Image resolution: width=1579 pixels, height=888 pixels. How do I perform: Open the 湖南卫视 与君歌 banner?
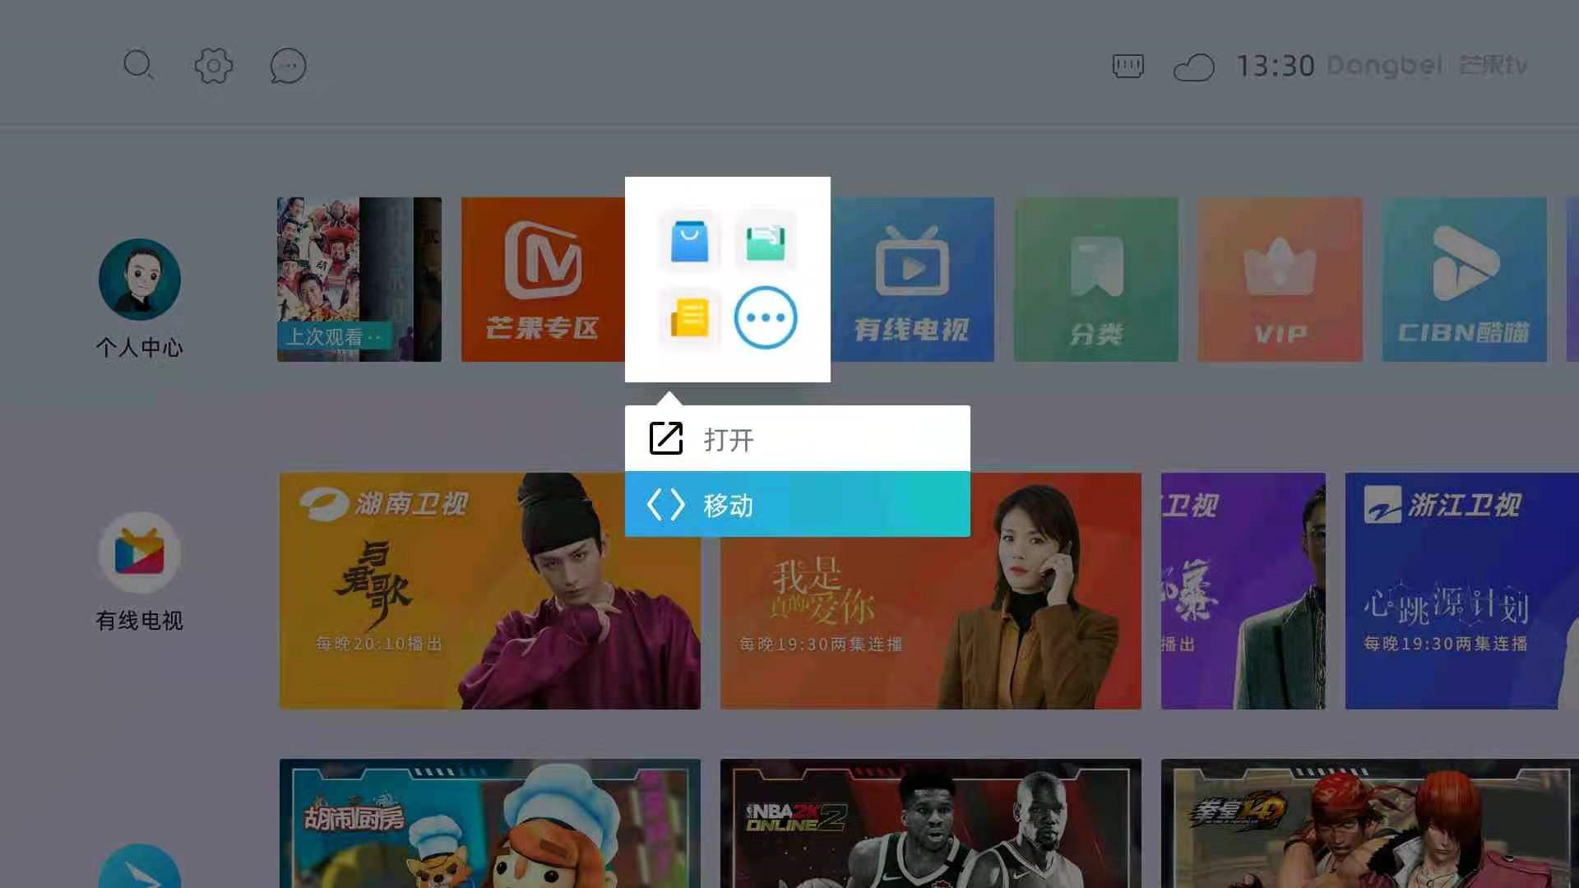click(489, 590)
